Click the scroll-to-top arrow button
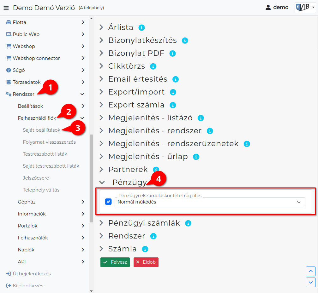 [x=310, y=271]
